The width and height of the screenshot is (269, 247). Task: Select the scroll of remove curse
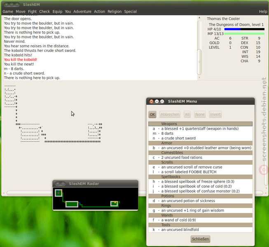[x=200, y=167]
